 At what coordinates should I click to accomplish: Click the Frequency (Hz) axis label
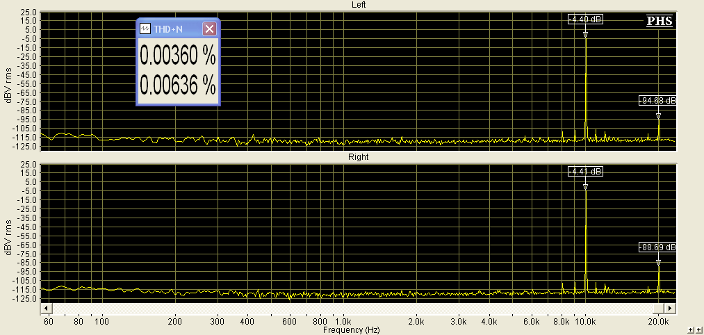[x=351, y=330]
